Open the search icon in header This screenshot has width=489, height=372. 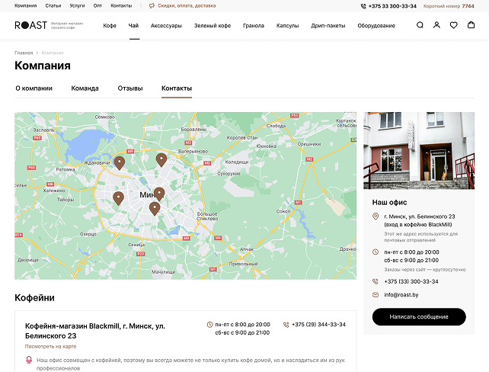coord(420,25)
